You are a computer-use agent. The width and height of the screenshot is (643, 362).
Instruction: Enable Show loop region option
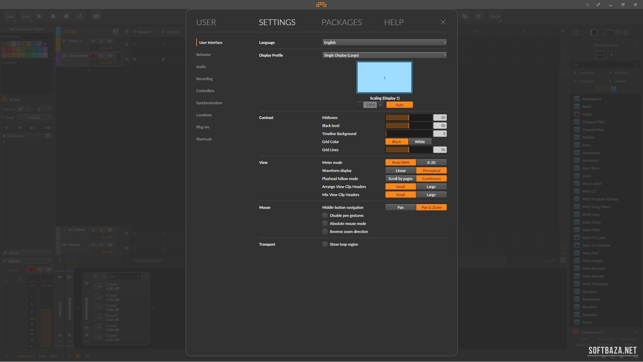click(x=325, y=244)
